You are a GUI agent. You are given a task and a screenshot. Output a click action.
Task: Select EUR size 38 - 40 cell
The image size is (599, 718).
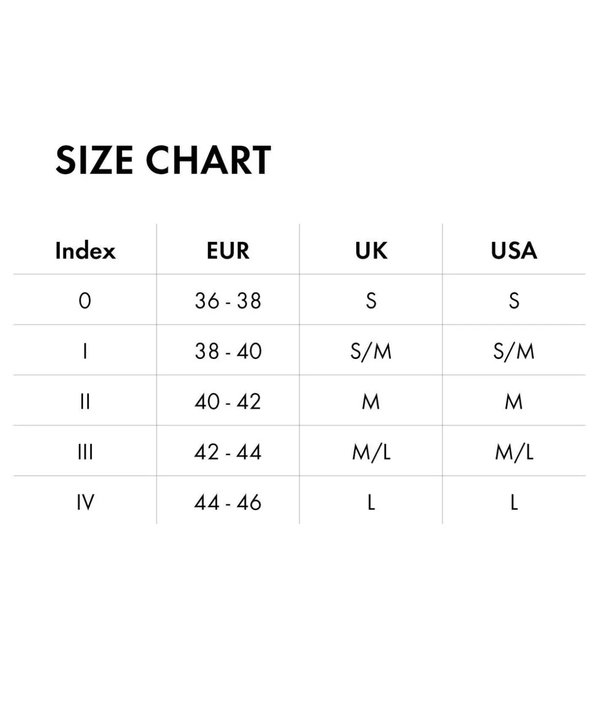click(228, 351)
